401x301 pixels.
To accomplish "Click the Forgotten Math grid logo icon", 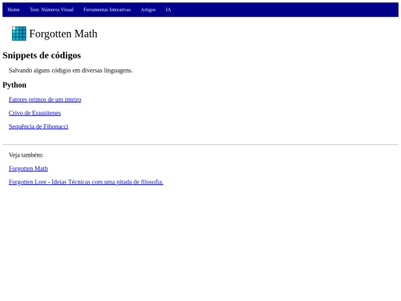I will pos(19,33).
